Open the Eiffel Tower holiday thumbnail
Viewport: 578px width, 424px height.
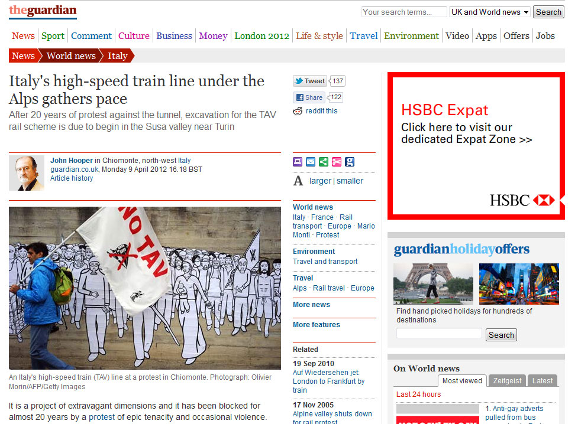(433, 284)
